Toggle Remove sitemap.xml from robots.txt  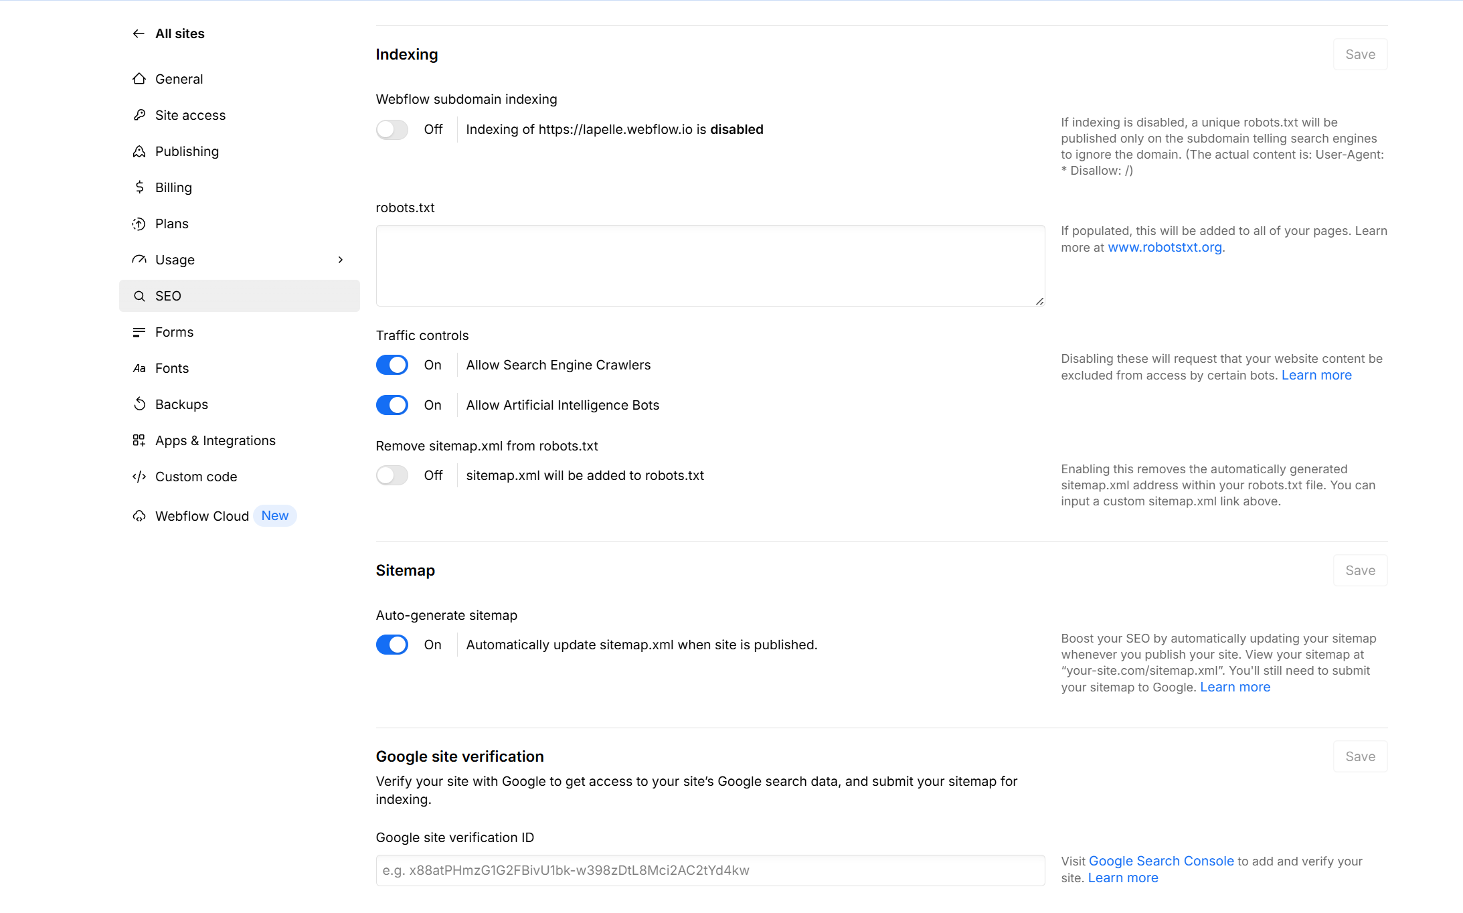click(392, 475)
